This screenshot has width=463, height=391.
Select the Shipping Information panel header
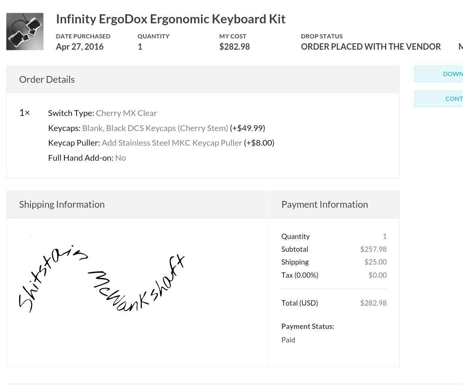coord(62,205)
